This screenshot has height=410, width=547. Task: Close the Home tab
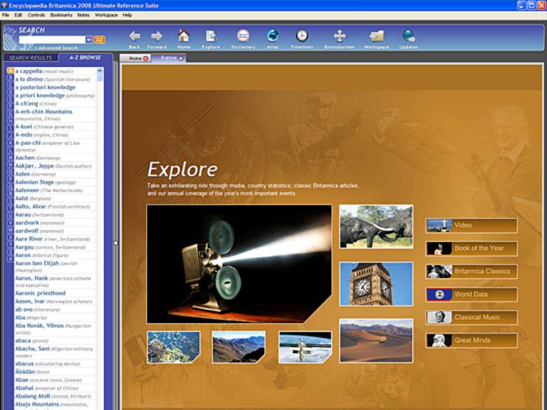tap(146, 58)
